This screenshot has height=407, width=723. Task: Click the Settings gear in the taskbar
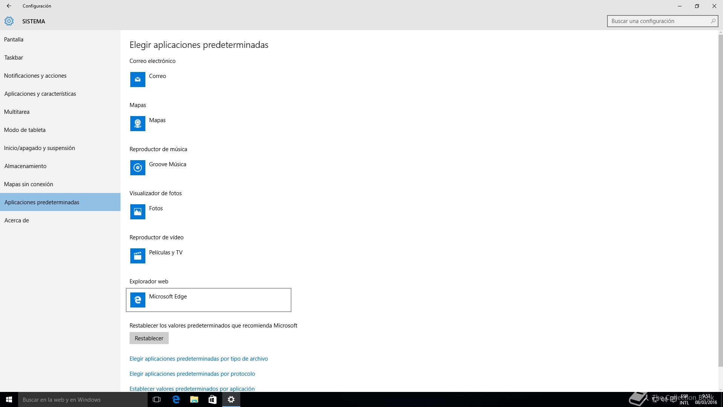pos(231,399)
